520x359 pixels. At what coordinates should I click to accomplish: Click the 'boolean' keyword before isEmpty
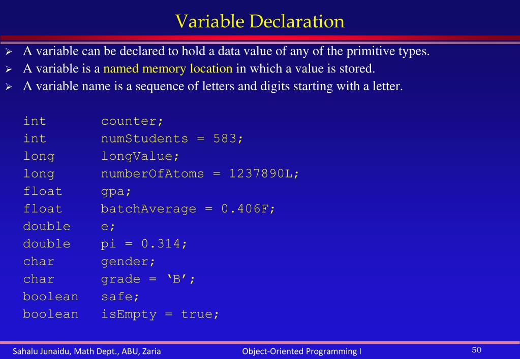pyautogui.click(x=51, y=314)
